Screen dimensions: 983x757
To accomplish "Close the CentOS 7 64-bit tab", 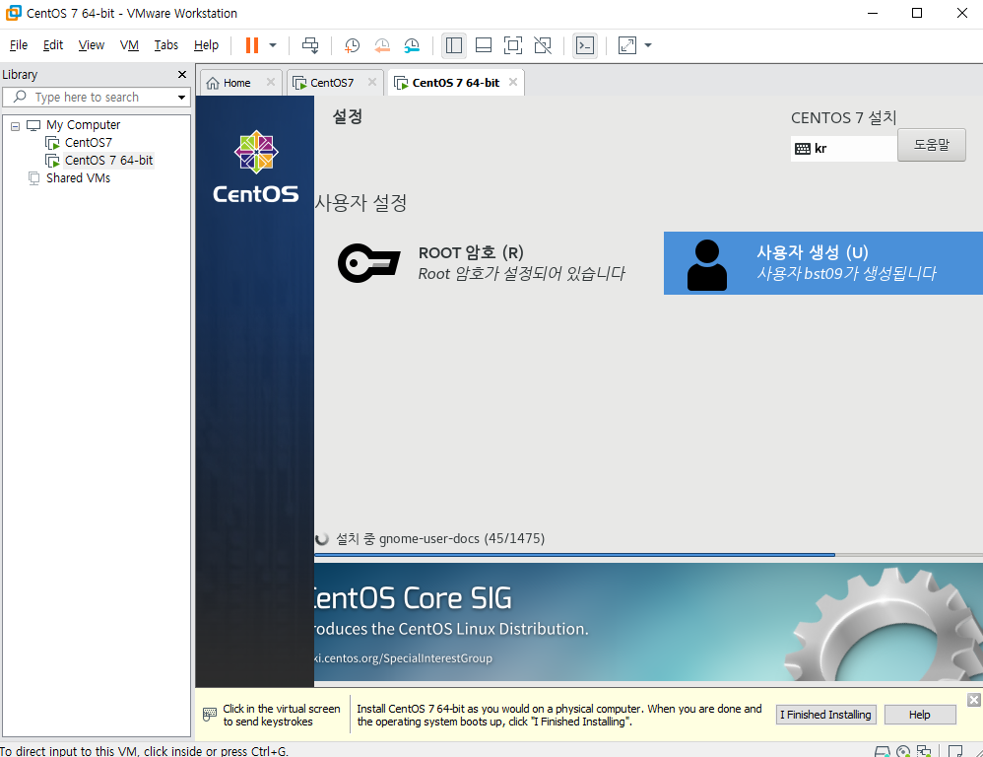I will [513, 82].
